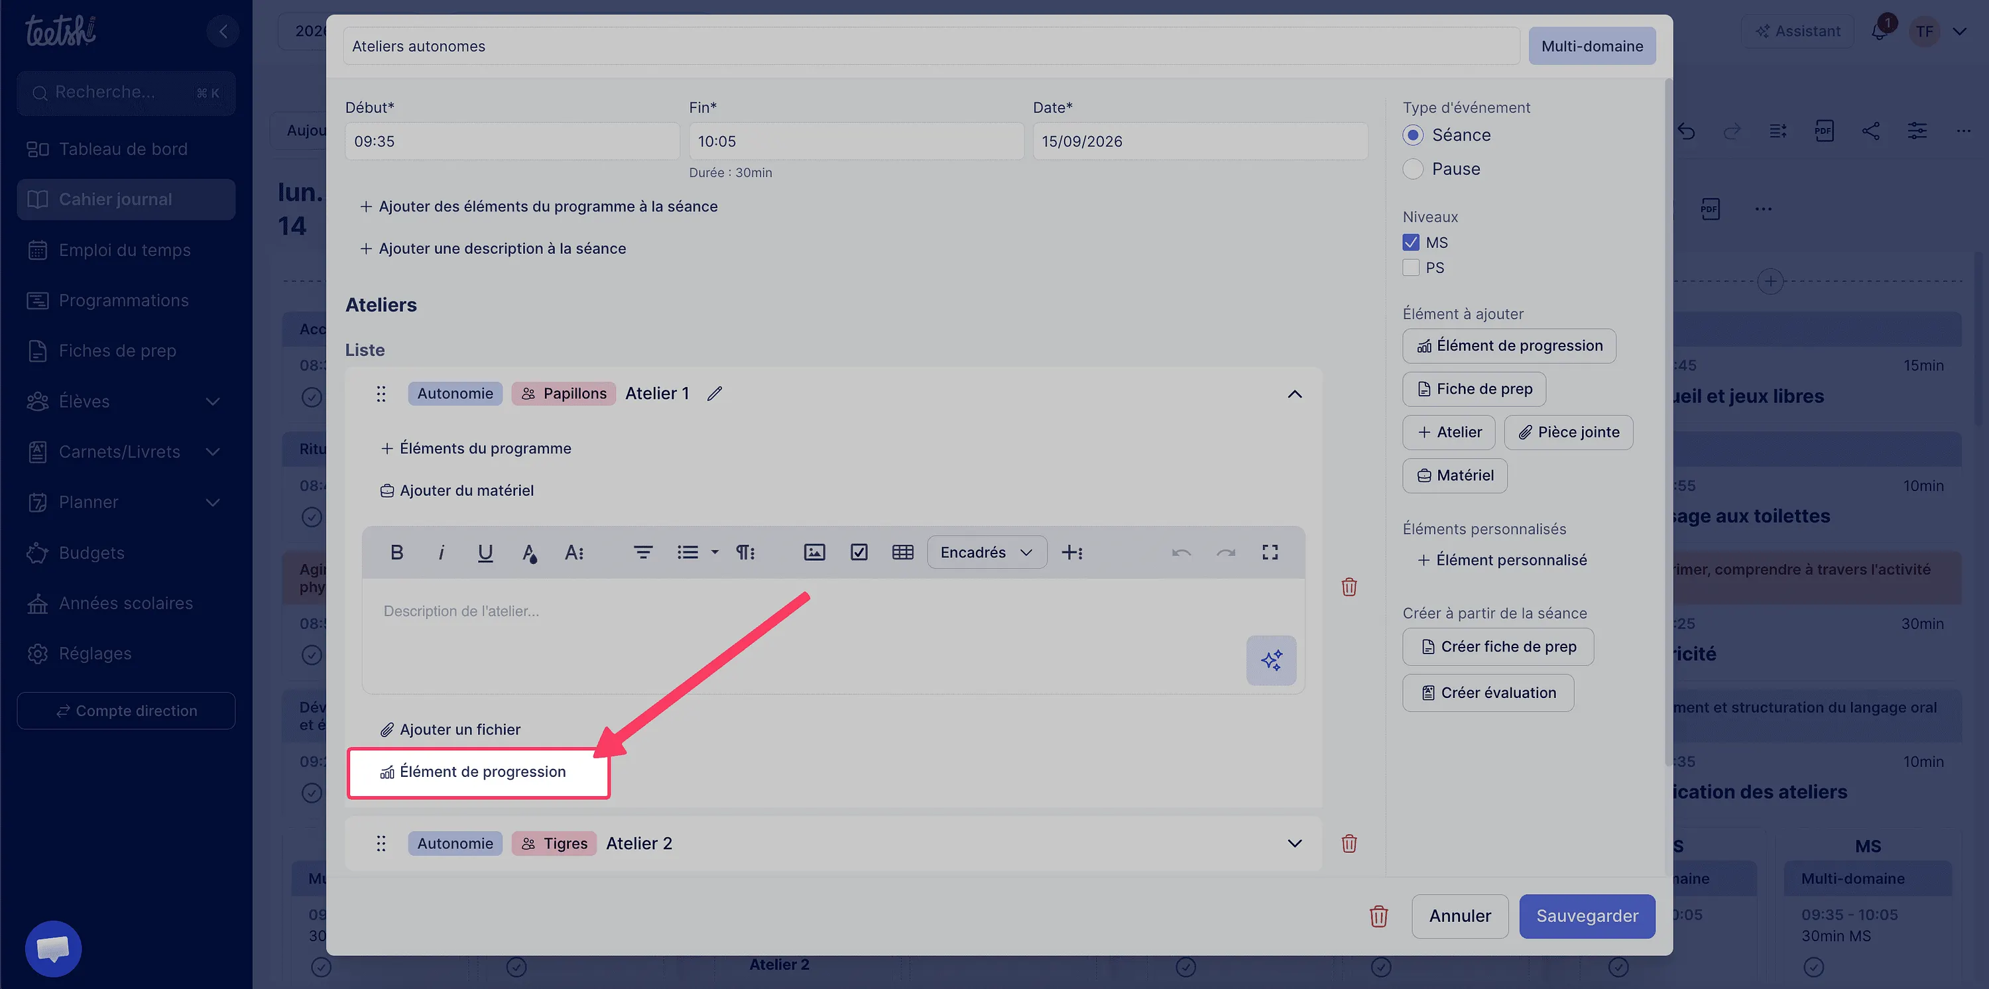The image size is (1989, 989).
Task: Select the Pause event type
Action: 1413,169
